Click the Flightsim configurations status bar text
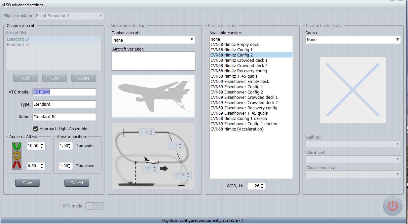The width and height of the screenshot is (408, 224). (x=203, y=220)
